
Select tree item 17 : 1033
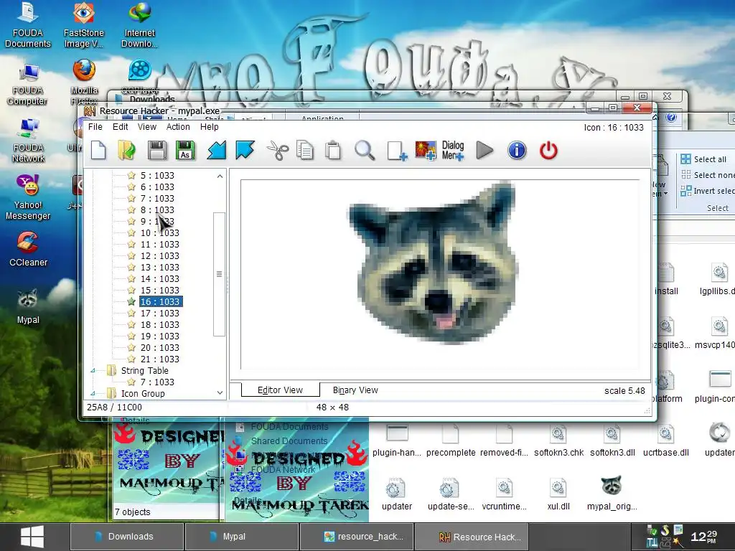(159, 313)
